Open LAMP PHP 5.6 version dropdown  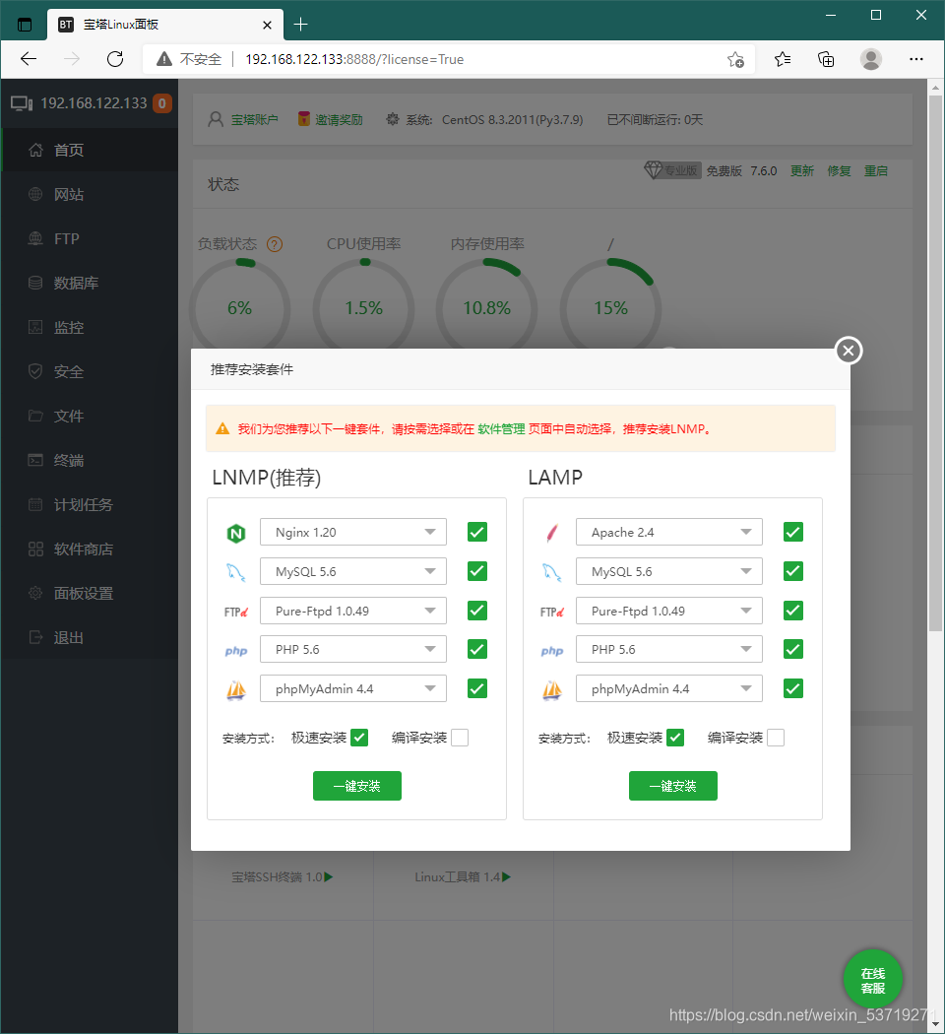668,649
